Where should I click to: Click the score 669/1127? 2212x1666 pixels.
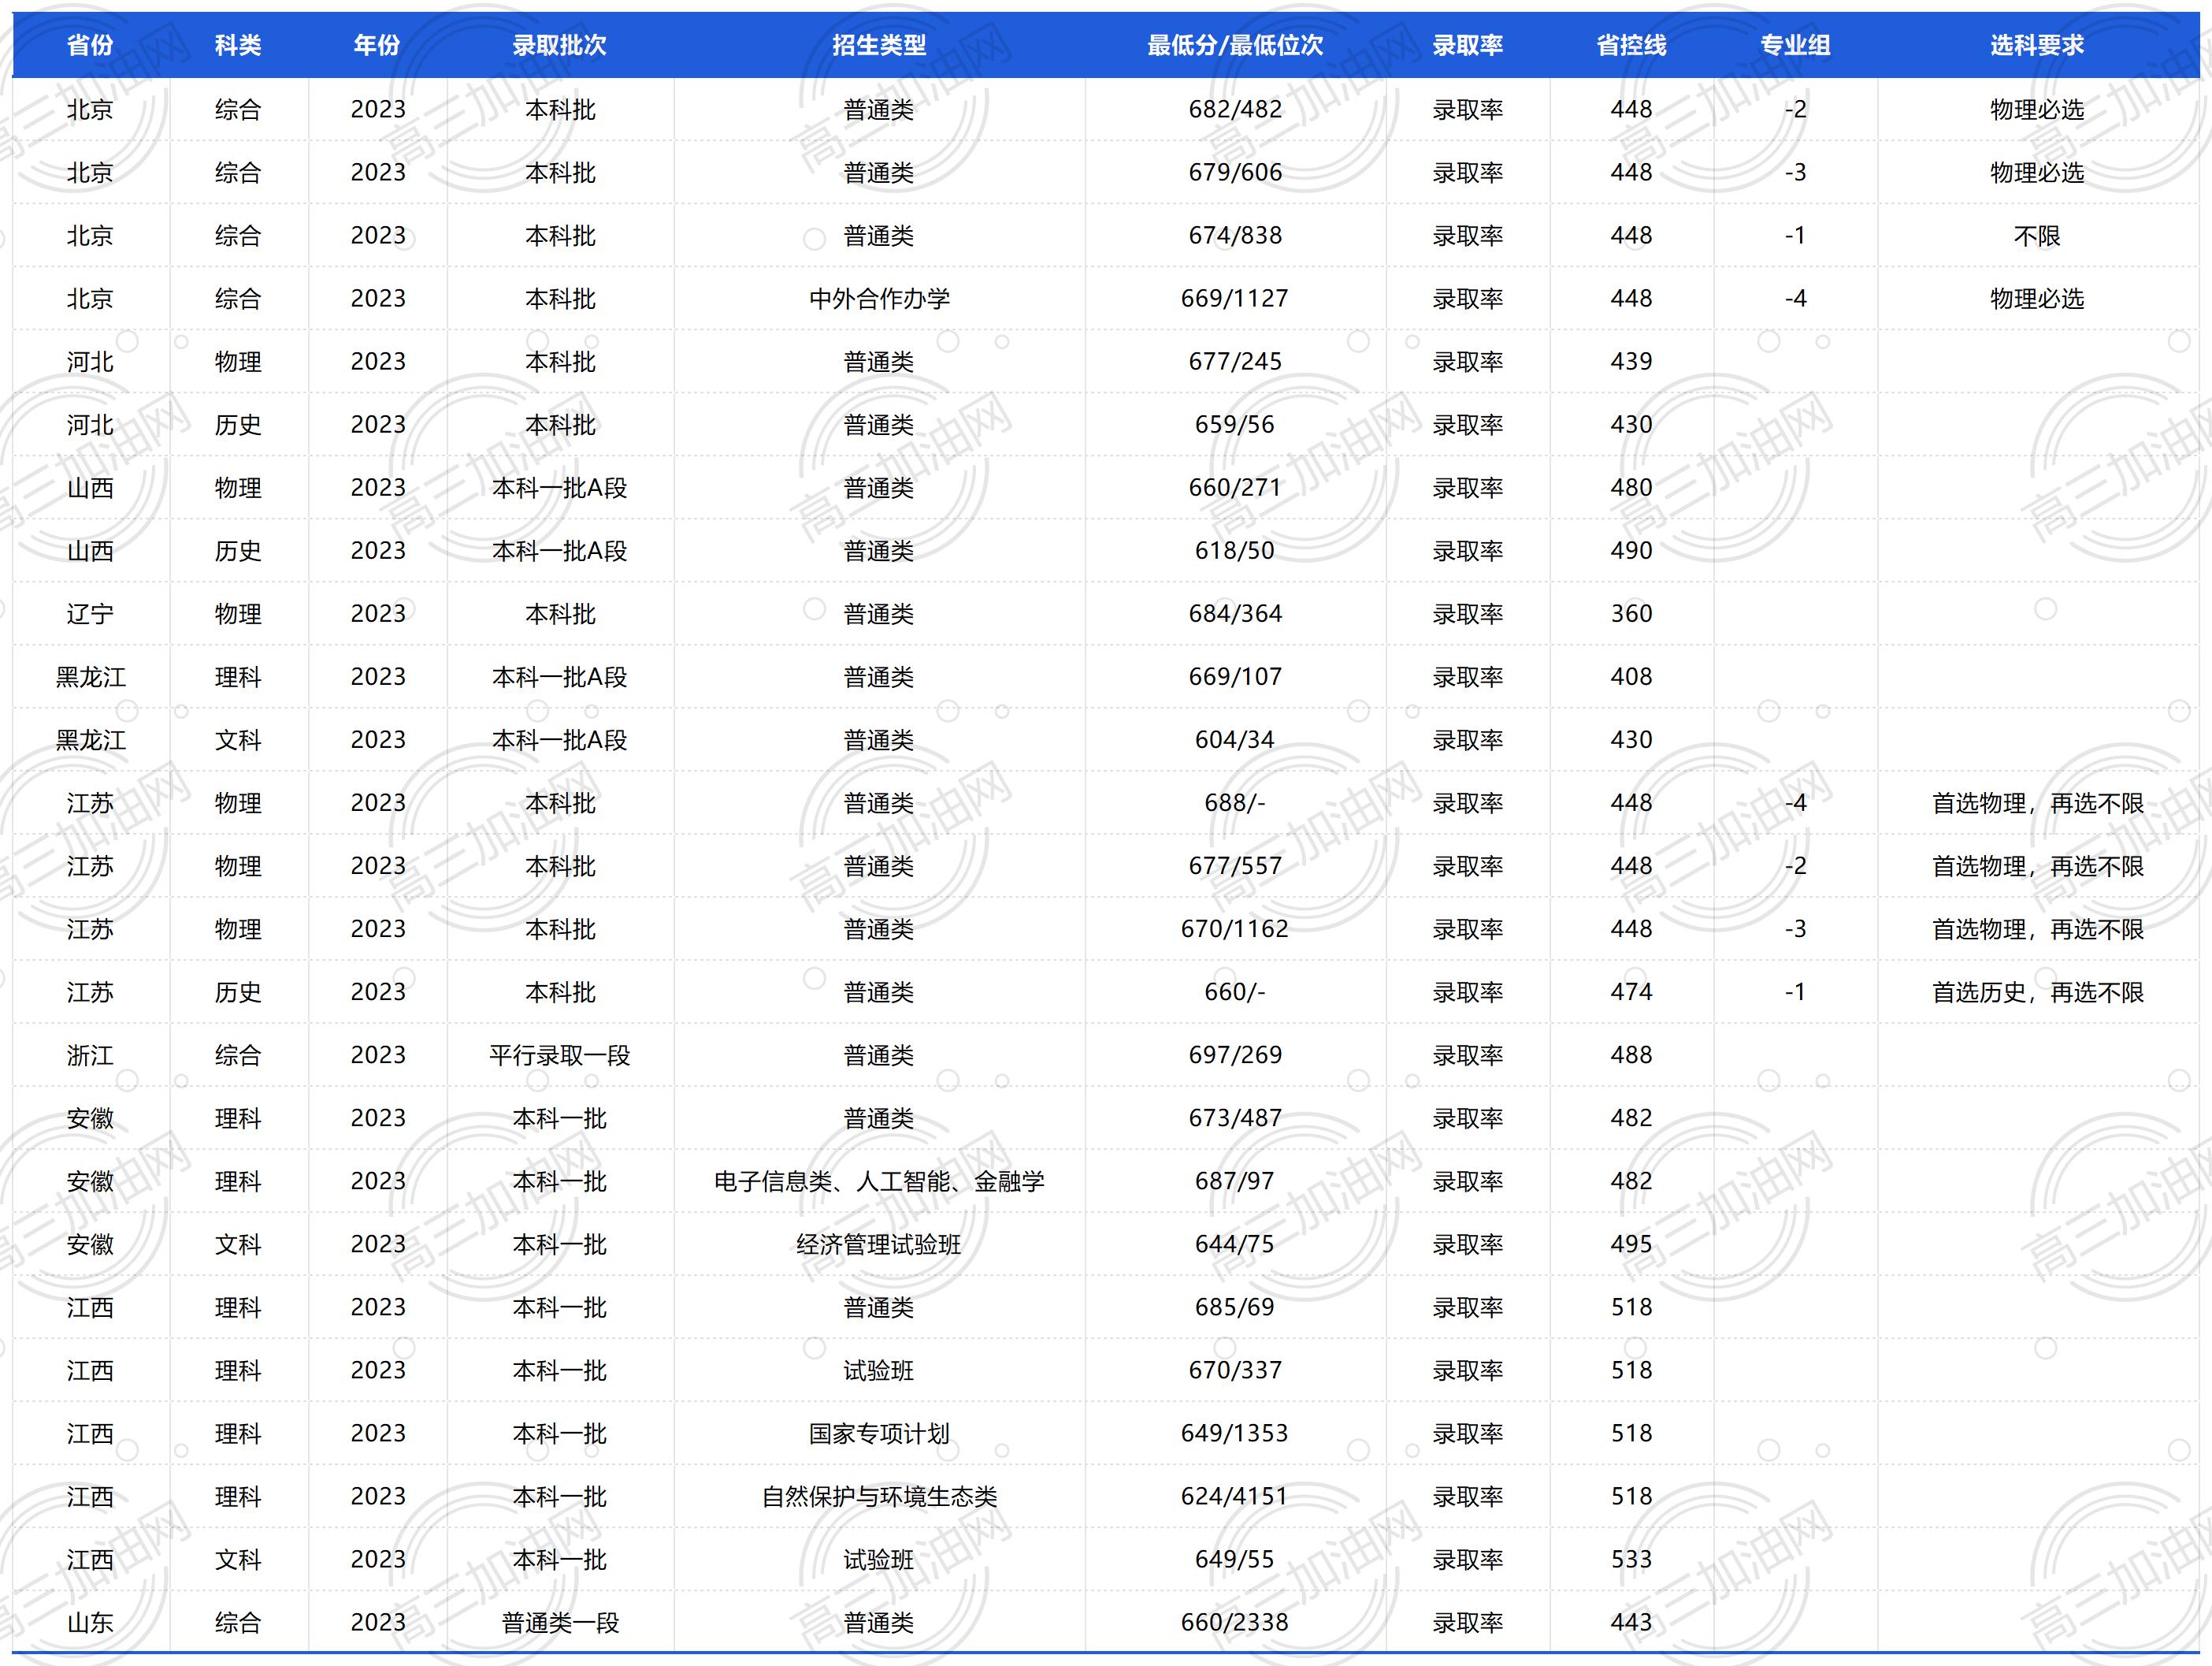[x=1235, y=298]
